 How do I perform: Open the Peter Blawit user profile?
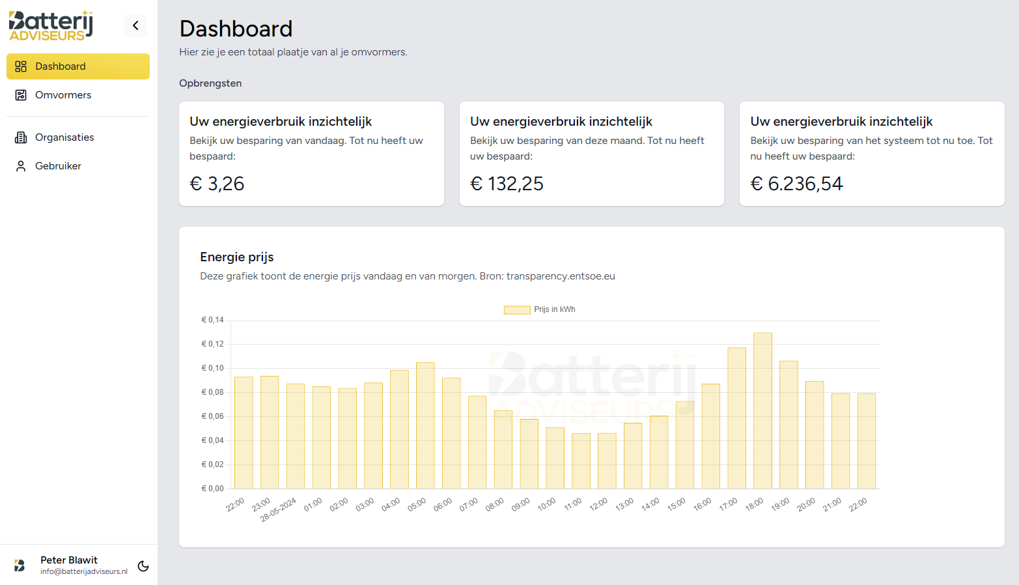(x=69, y=560)
